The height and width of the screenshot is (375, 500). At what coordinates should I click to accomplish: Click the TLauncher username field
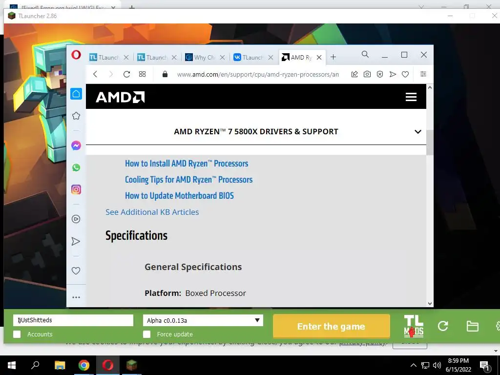click(73, 320)
